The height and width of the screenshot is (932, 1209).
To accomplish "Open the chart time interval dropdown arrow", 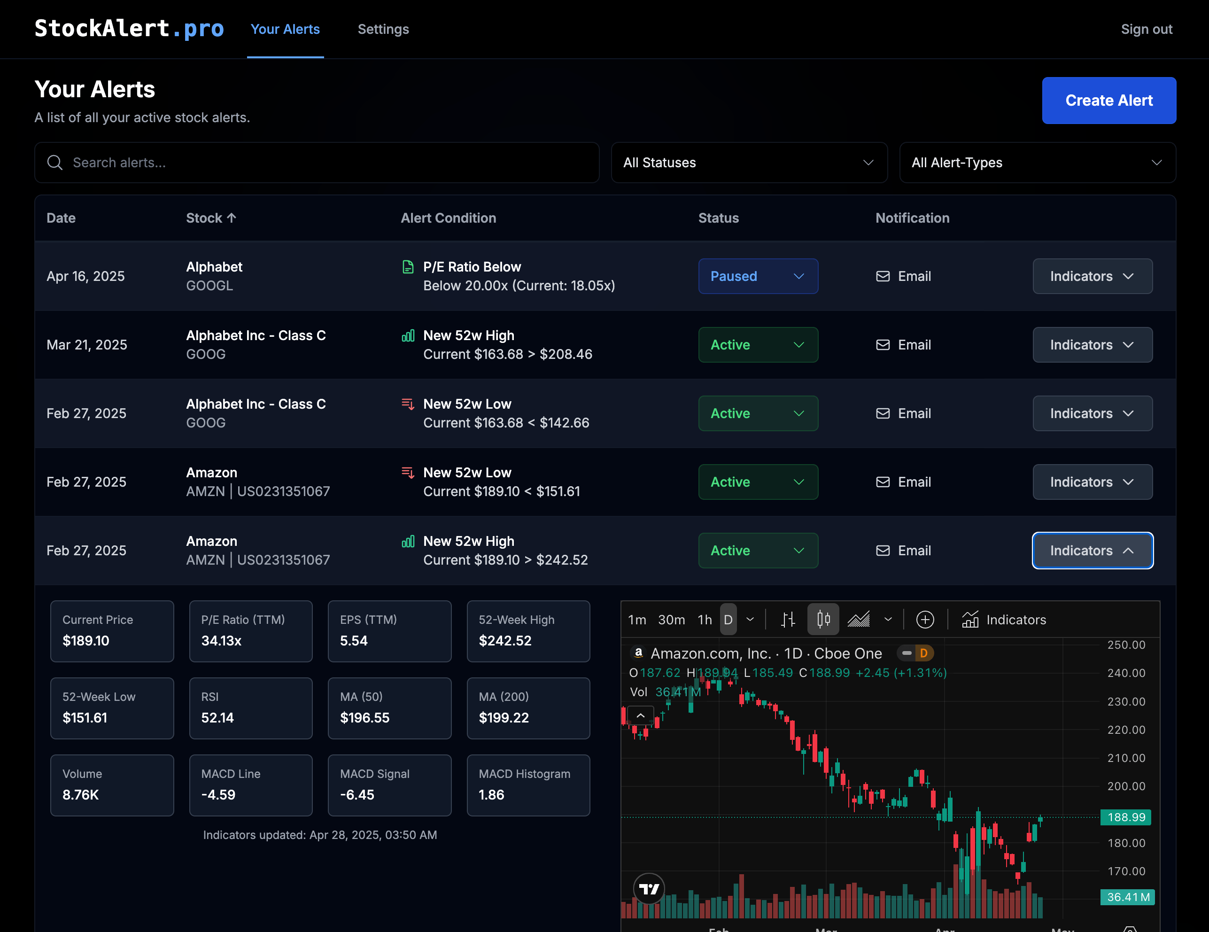I will click(750, 619).
